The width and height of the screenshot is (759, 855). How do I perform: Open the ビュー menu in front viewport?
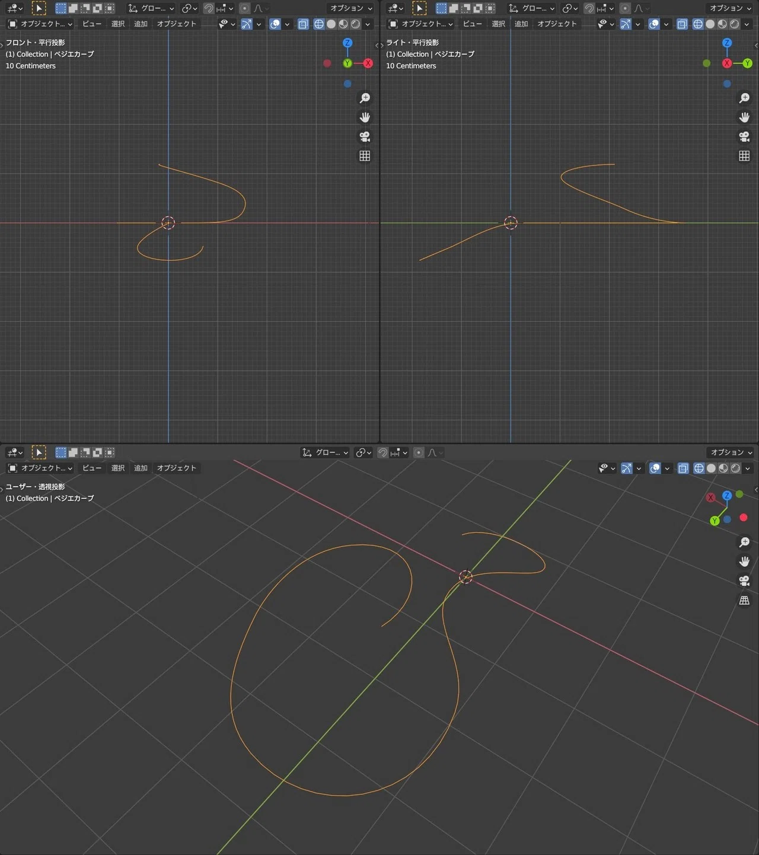click(92, 24)
